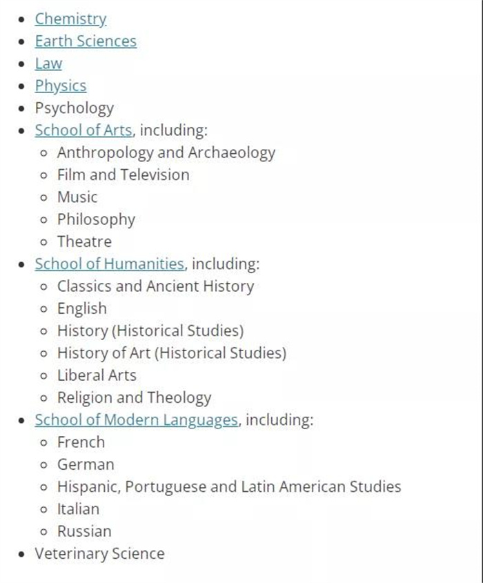Click the Veterinary Science list item
Image resolution: width=483 pixels, height=583 pixels.
tap(99, 554)
